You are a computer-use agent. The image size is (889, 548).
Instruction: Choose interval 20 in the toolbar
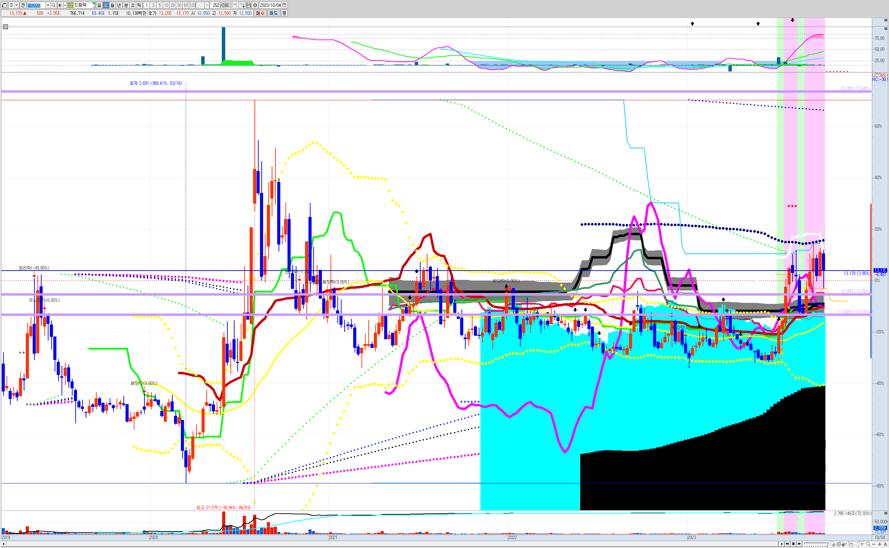click(173, 5)
